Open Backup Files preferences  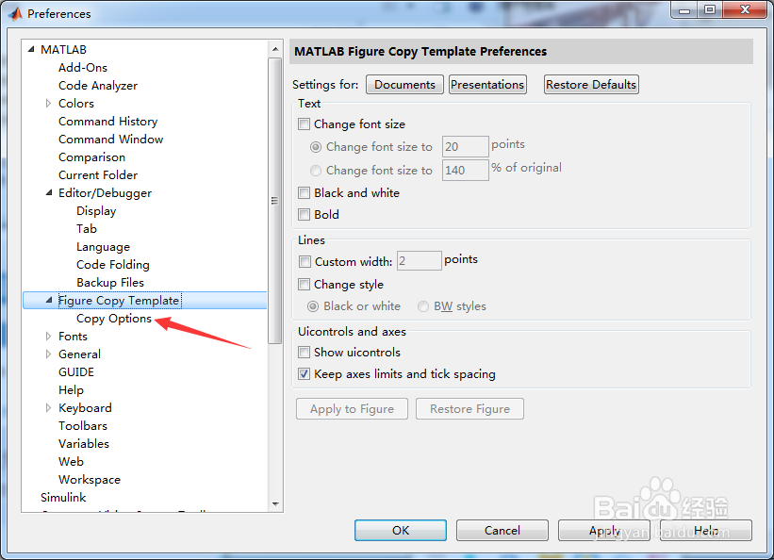click(x=110, y=283)
